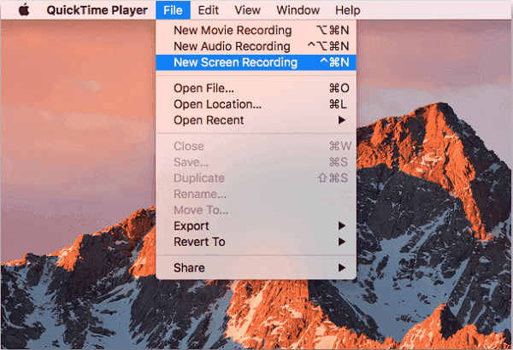Select Open File... menu entry
This screenshot has height=350, width=513.
pos(256,88)
